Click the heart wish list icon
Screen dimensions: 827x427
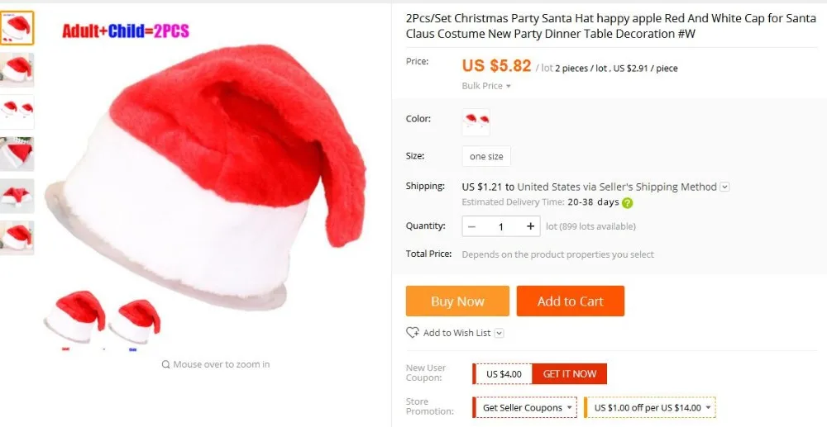point(413,333)
